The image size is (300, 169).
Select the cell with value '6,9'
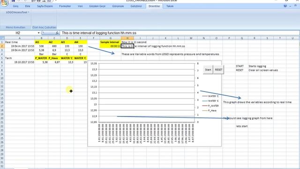(x=54, y=50)
